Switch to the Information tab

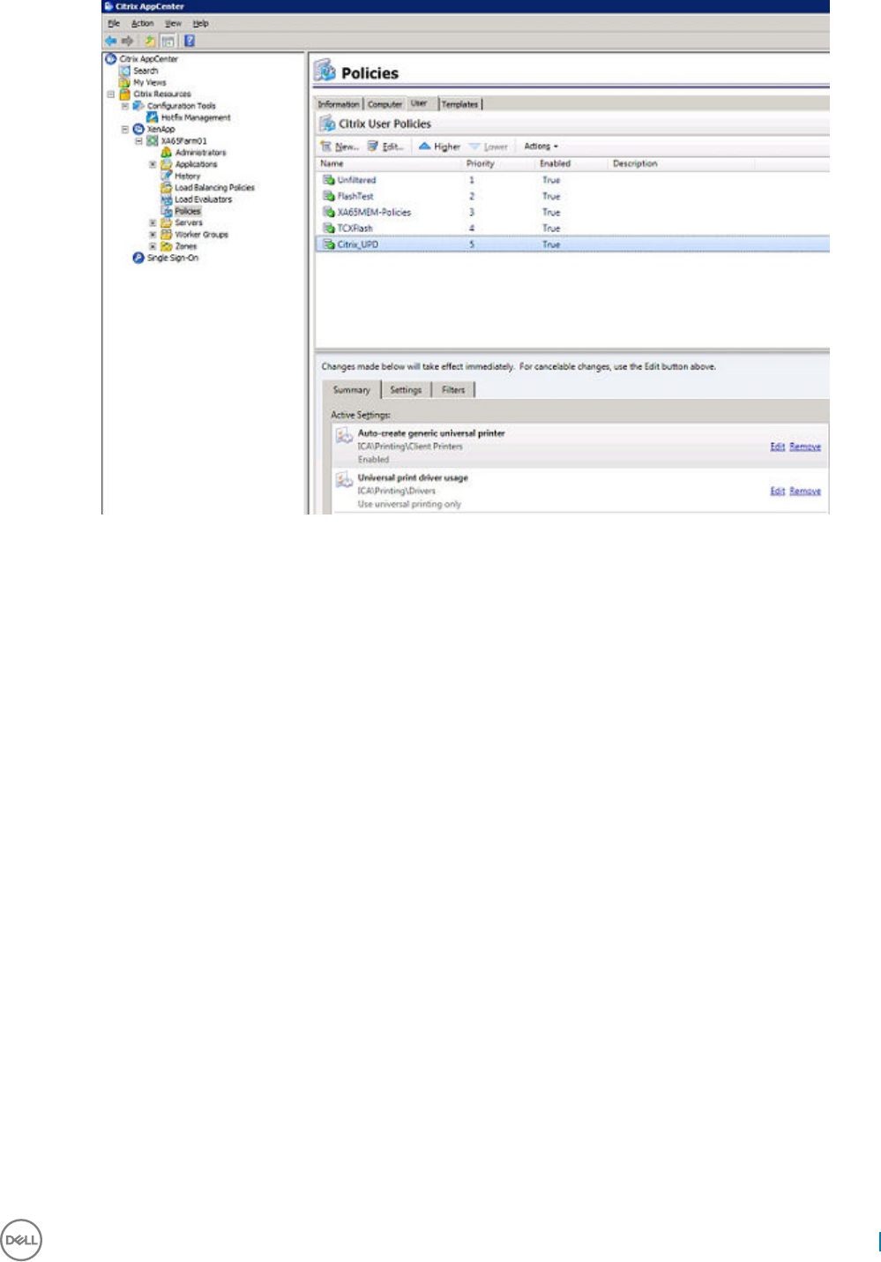(339, 104)
